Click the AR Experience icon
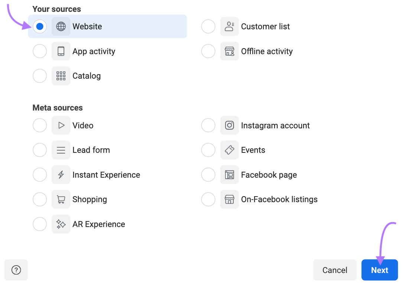This screenshot has width=402, height=283. [x=61, y=224]
